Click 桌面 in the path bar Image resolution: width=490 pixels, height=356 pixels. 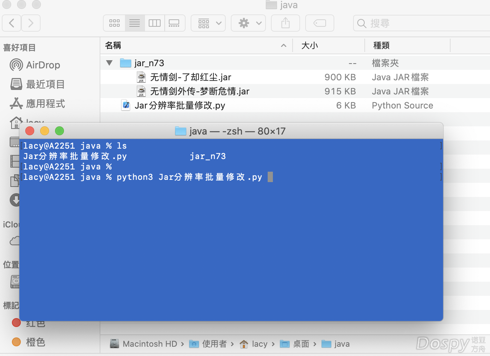pyautogui.click(x=295, y=344)
